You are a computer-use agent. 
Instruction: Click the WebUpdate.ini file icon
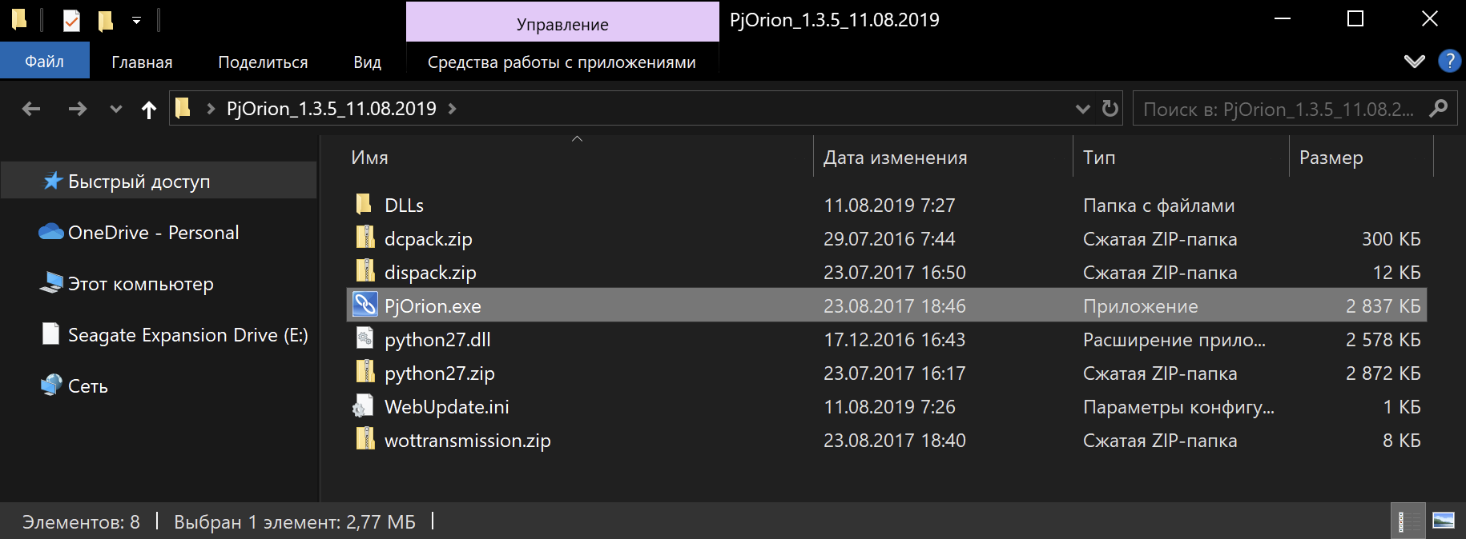pyautogui.click(x=364, y=406)
